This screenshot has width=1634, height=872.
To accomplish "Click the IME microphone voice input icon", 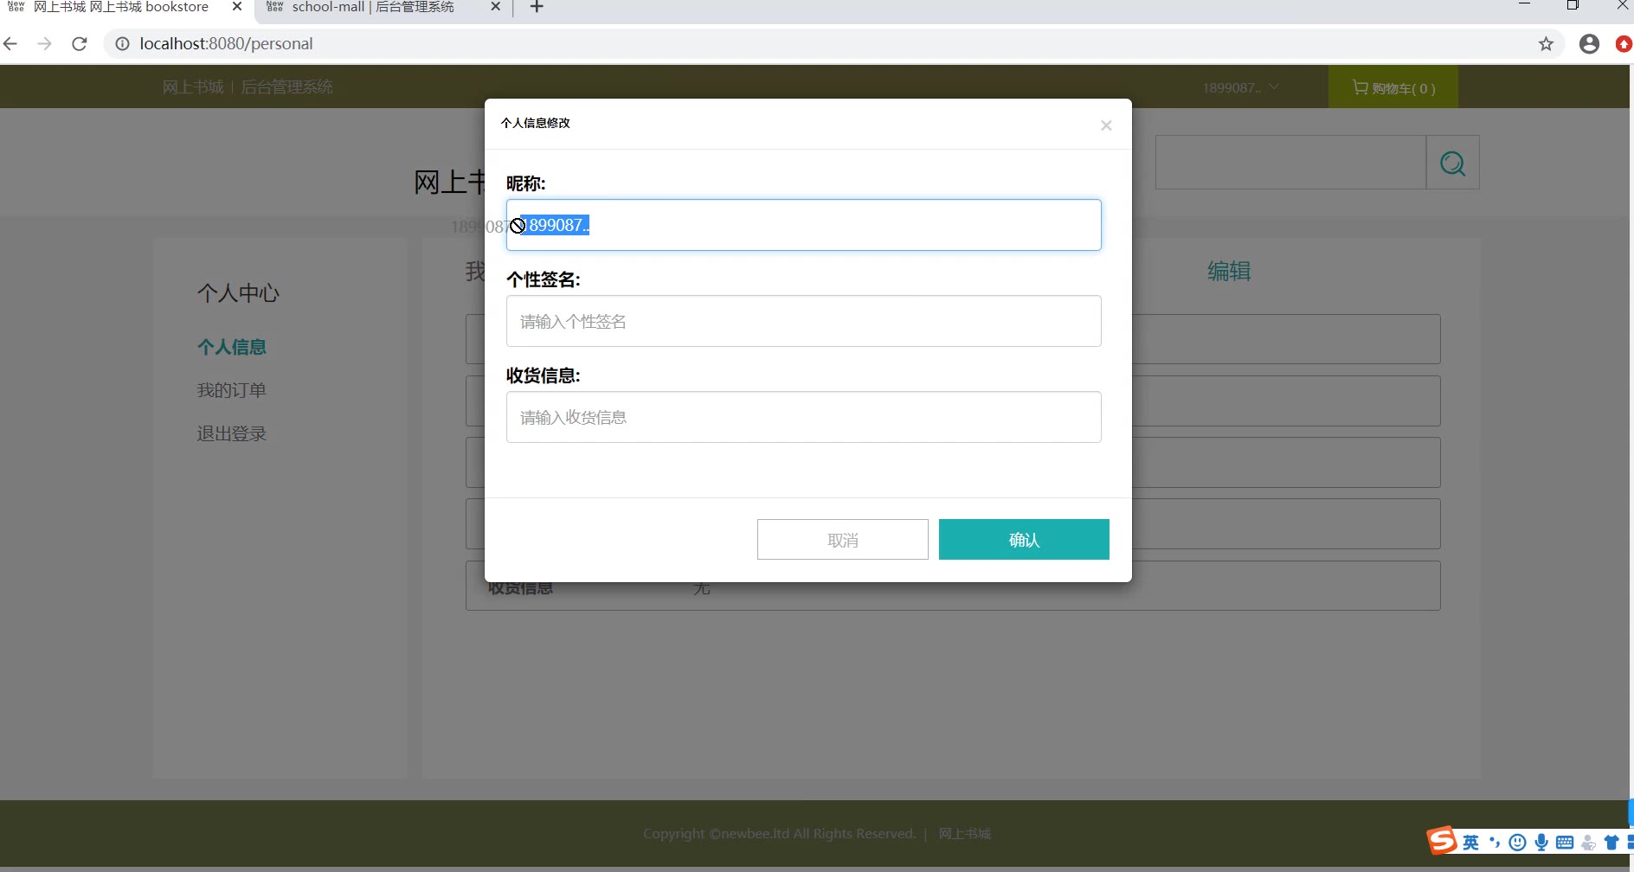I will click(1541, 843).
